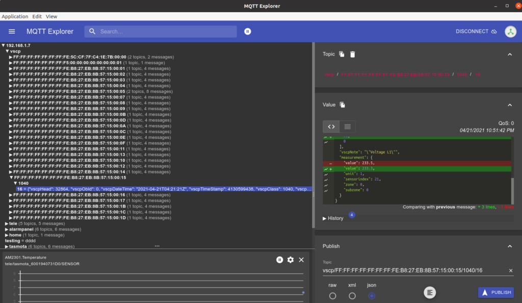Click 1040 in the topic breadcrumb
The height and width of the screenshot is (303, 522).
[462, 74]
